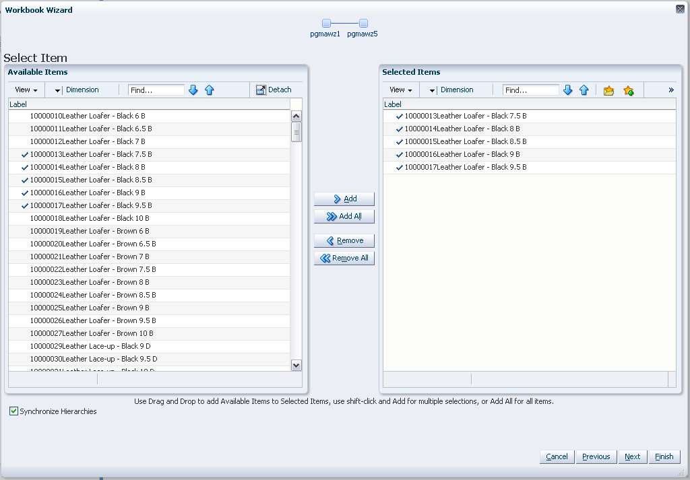Select available item 10000014Leather Loafer - Black 8 B
690x480 pixels.
click(x=149, y=166)
